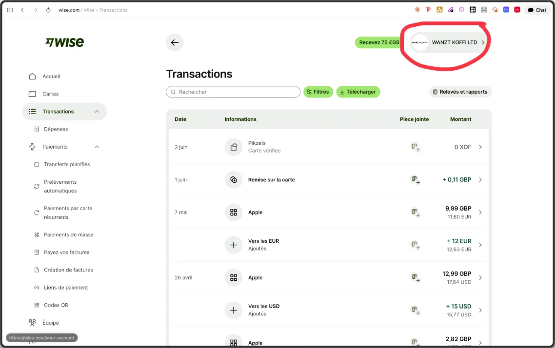Click the wise.com address bar

93,10
